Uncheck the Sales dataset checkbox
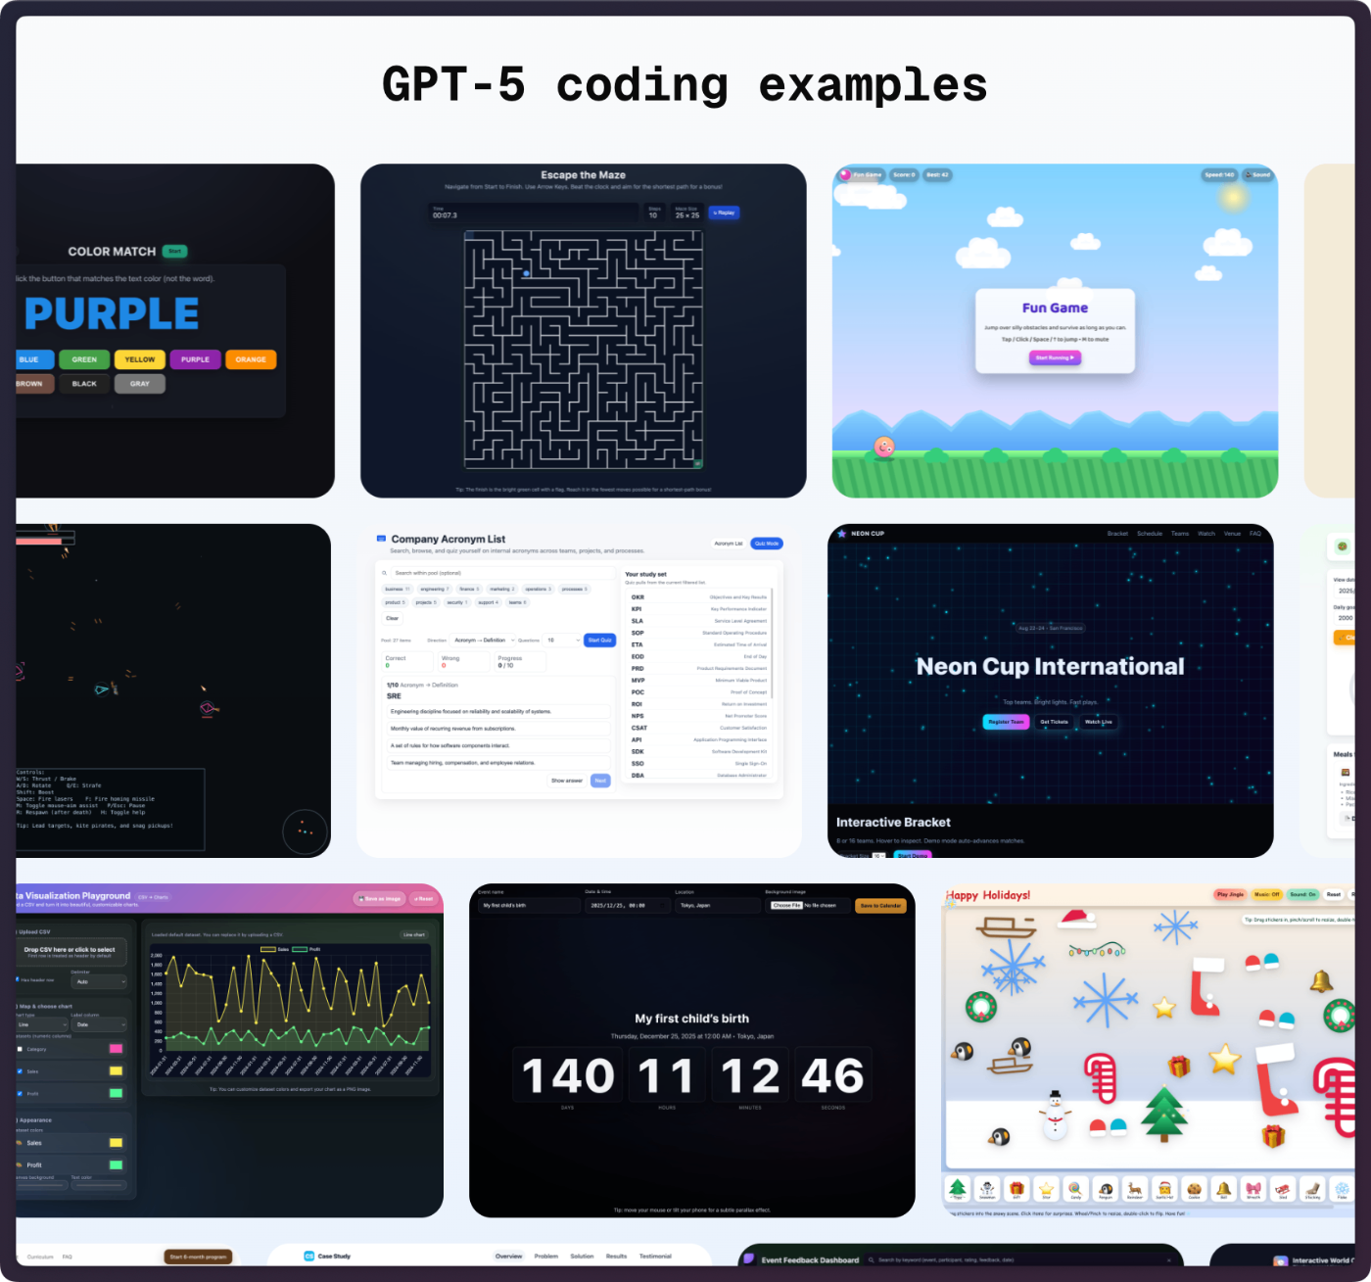 pos(20,1070)
